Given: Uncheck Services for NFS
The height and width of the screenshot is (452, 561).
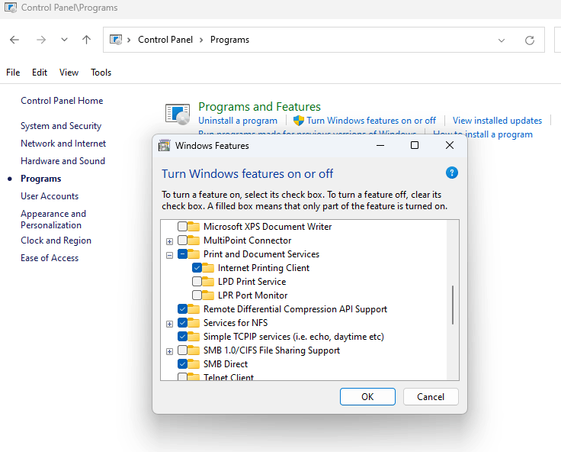Looking at the screenshot, I should click(x=182, y=323).
